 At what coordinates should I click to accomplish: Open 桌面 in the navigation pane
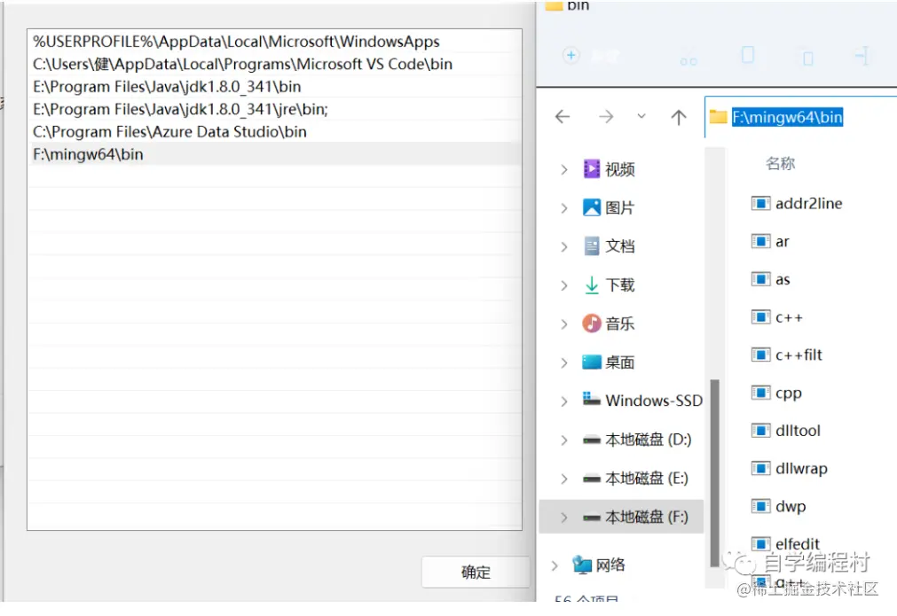609,363
